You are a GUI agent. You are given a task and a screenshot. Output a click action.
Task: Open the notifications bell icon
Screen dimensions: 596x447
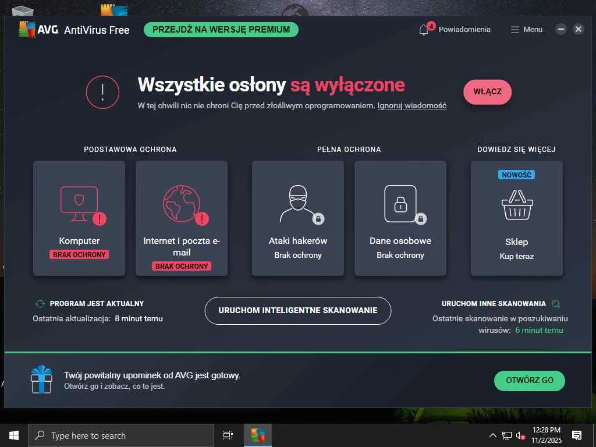coord(424,30)
